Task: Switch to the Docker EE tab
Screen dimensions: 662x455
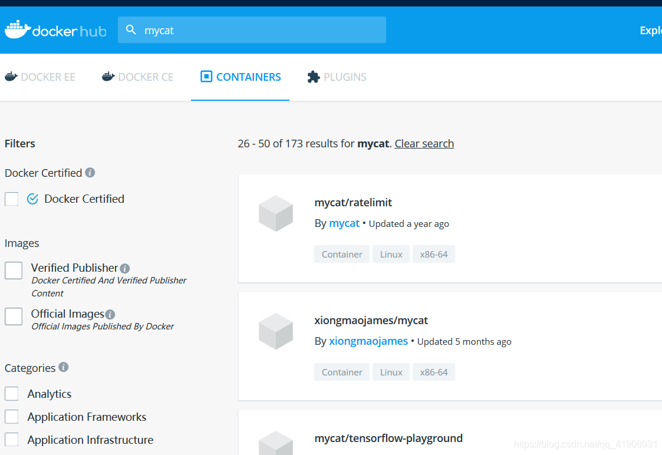Action: point(40,77)
